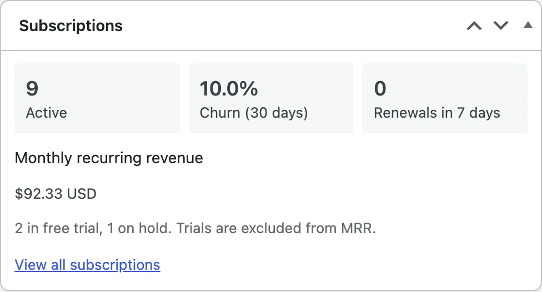The height and width of the screenshot is (292, 542).
Task: Select the 9 Active subscriptions card
Action: pos(97,98)
